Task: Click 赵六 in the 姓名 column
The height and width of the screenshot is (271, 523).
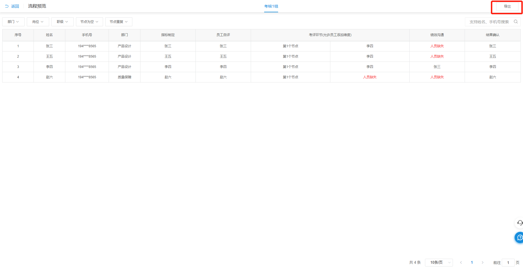Action: coord(49,77)
